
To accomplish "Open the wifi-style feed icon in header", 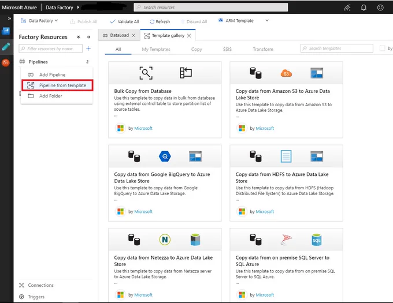I will tap(347, 8).
